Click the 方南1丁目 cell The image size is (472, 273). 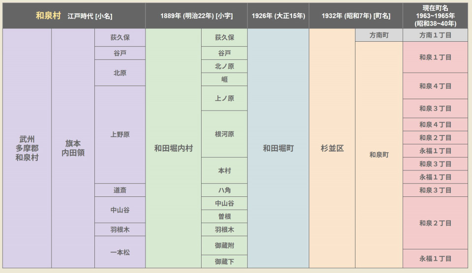pos(435,35)
